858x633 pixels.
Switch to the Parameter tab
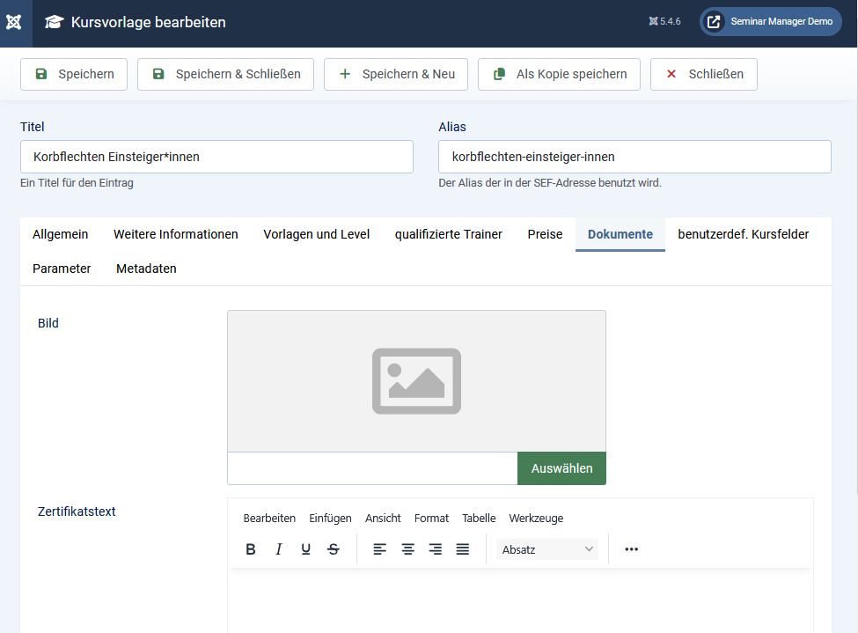click(x=62, y=269)
